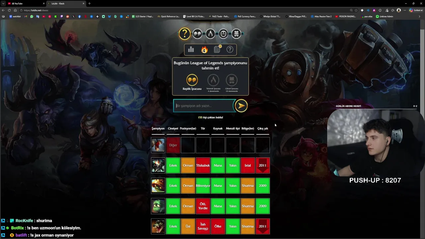
Task: Click the champion portrait in the Ölü, Yordle row
Action: tap(158, 206)
